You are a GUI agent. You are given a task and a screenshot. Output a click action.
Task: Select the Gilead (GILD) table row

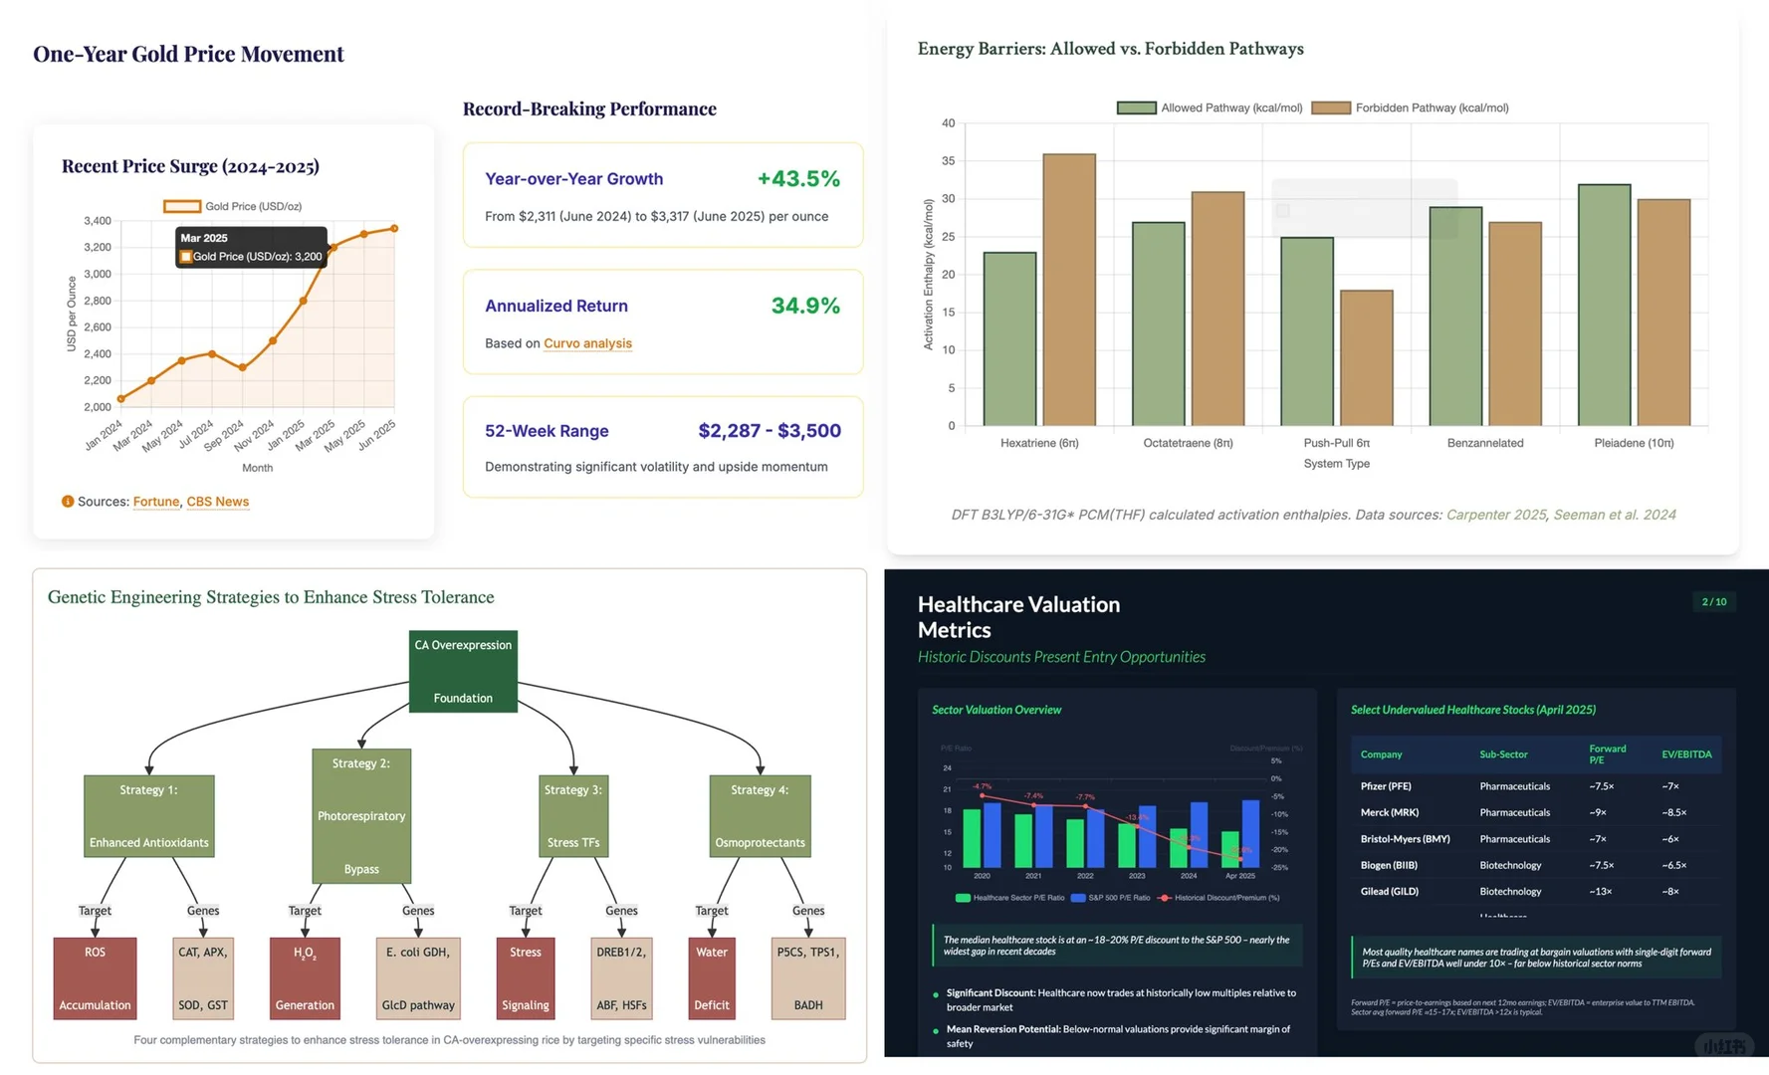click(x=1536, y=892)
